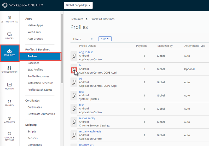
Task: Click the Profiles & Baselines breadcrumb
Action: tap(102, 19)
